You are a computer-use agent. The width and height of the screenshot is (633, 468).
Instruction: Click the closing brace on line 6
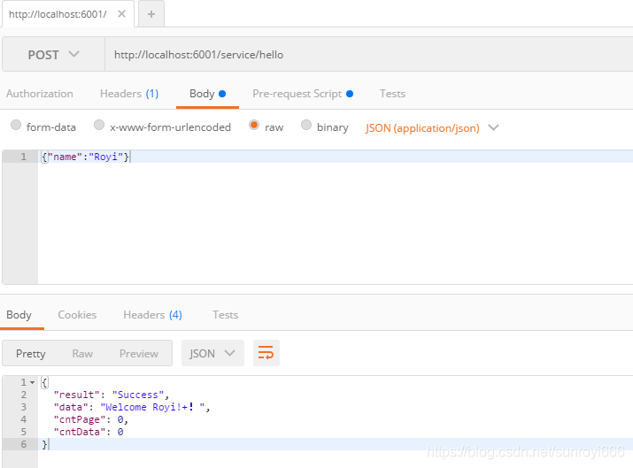(45, 444)
